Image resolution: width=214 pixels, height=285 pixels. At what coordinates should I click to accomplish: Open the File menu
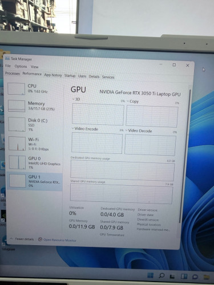[8, 66]
